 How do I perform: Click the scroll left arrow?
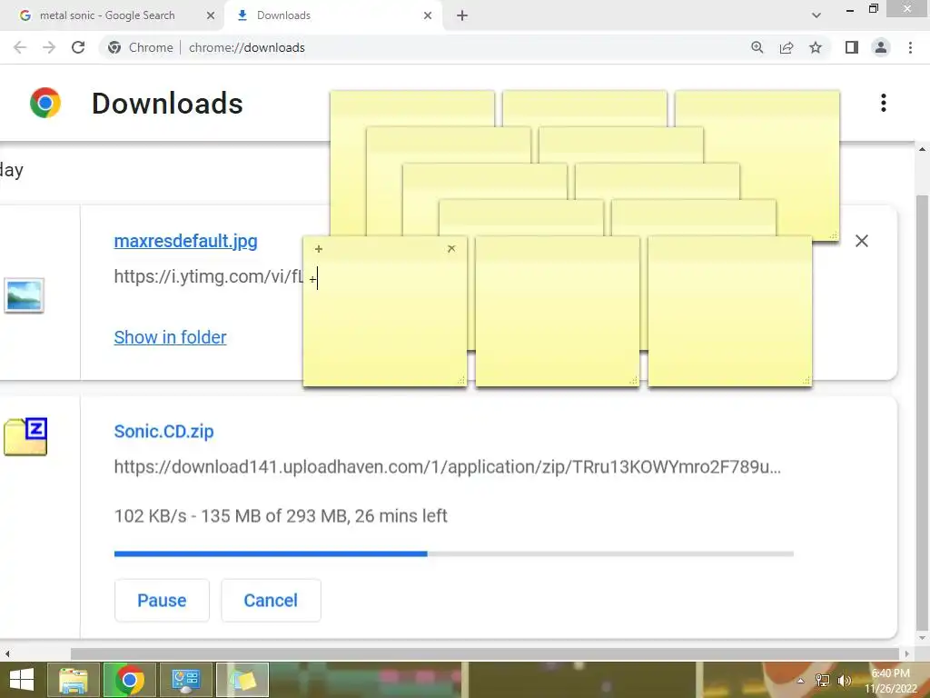coord(6,653)
